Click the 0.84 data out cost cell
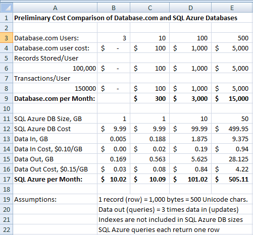The image size is (253, 235). (x=190, y=169)
